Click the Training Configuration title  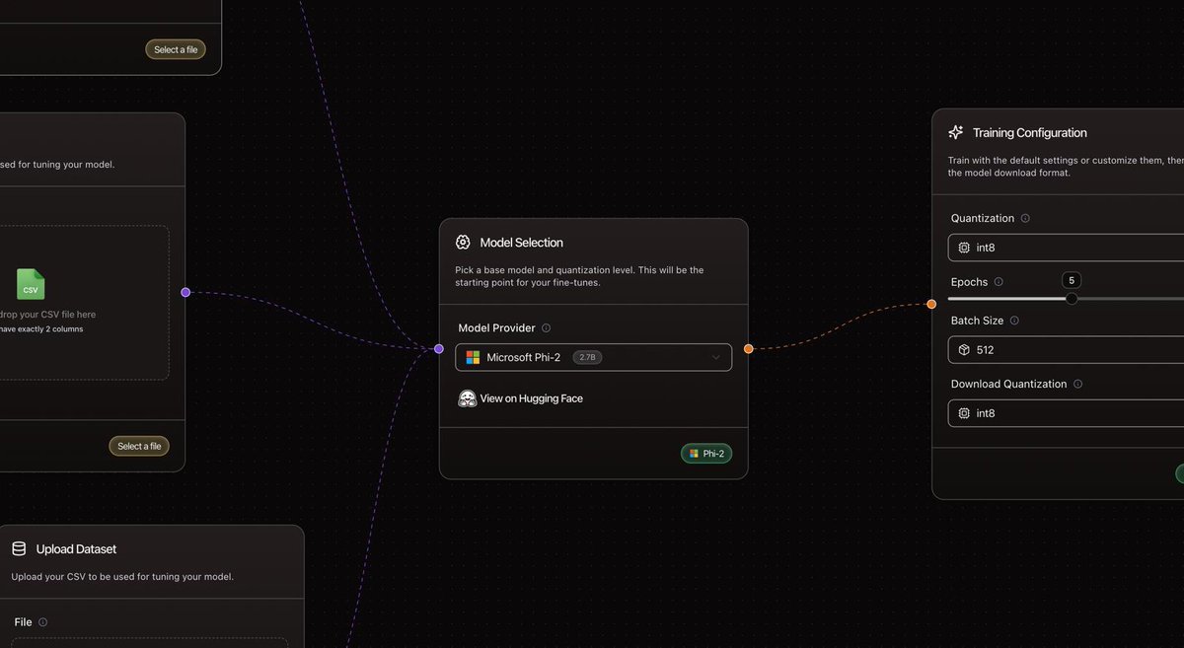coord(1030,132)
